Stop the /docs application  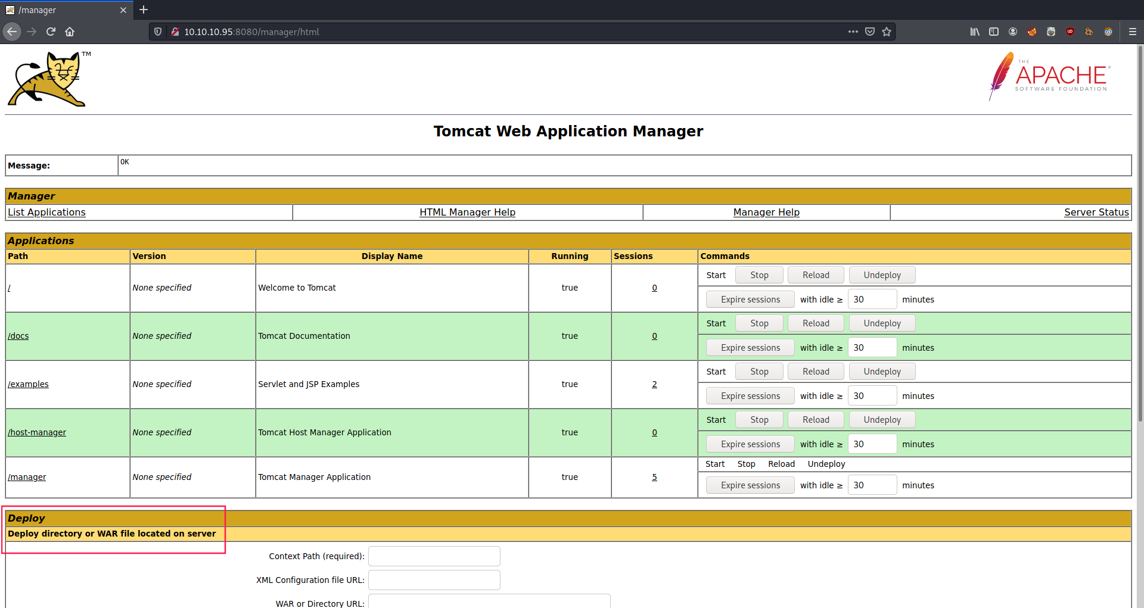tap(759, 323)
